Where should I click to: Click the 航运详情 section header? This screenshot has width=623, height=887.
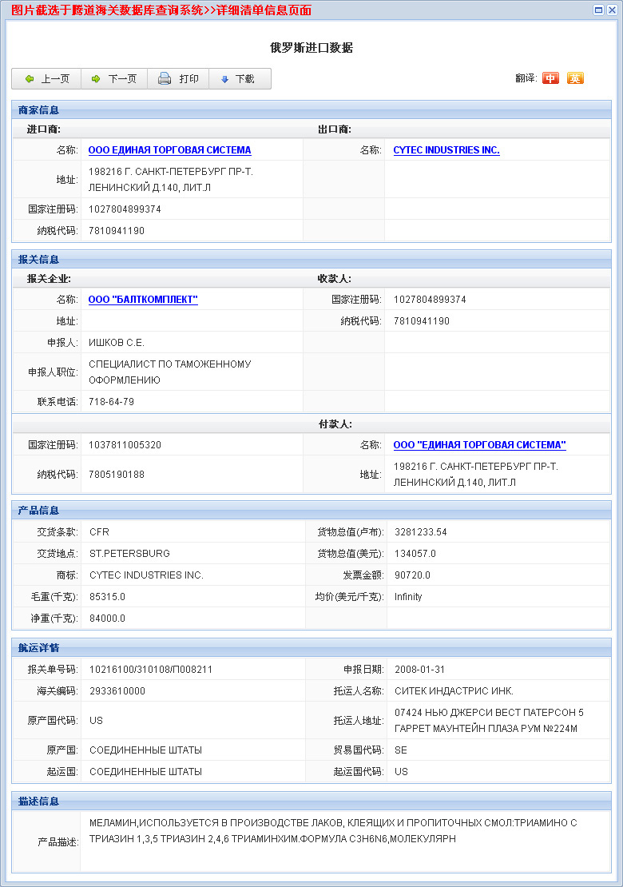tap(38, 648)
